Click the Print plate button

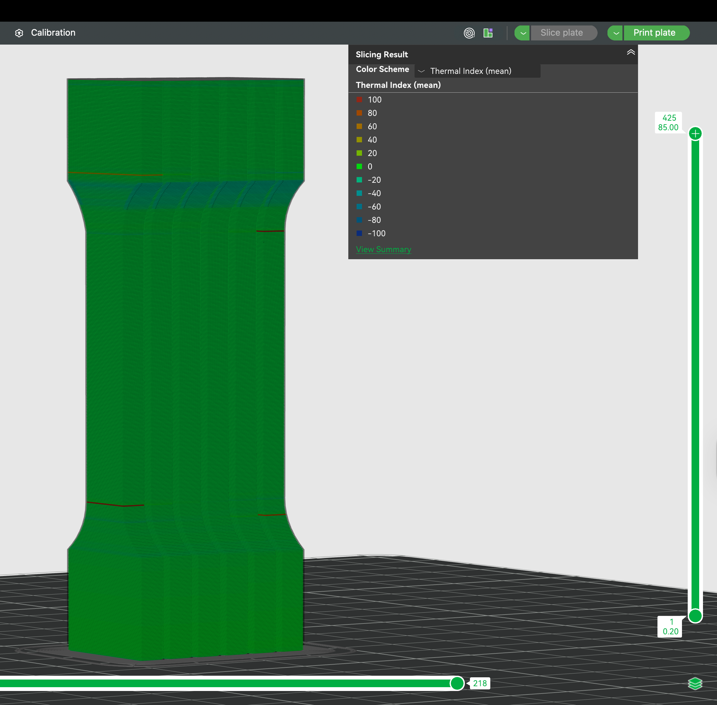(656, 33)
